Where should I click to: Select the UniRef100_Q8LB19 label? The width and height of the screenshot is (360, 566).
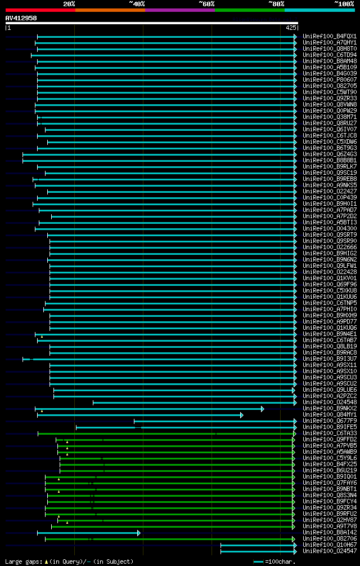tap(330, 347)
